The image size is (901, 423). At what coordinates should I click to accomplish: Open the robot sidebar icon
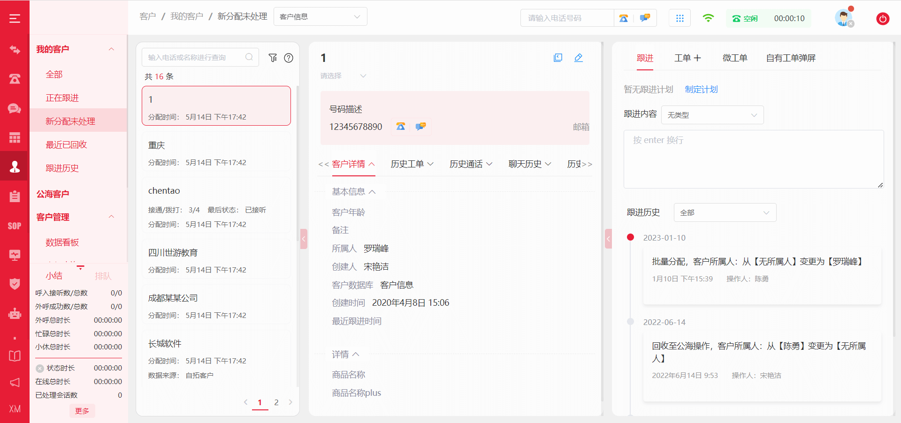pos(15,313)
